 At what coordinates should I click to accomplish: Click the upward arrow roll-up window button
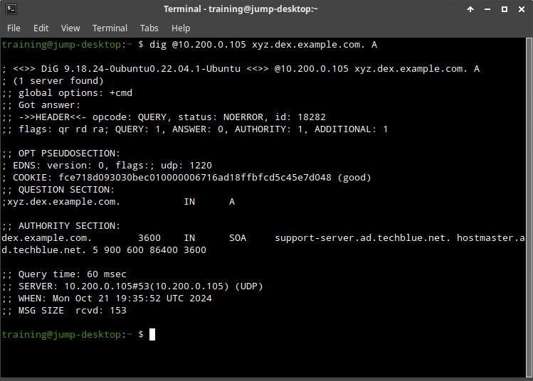point(470,9)
